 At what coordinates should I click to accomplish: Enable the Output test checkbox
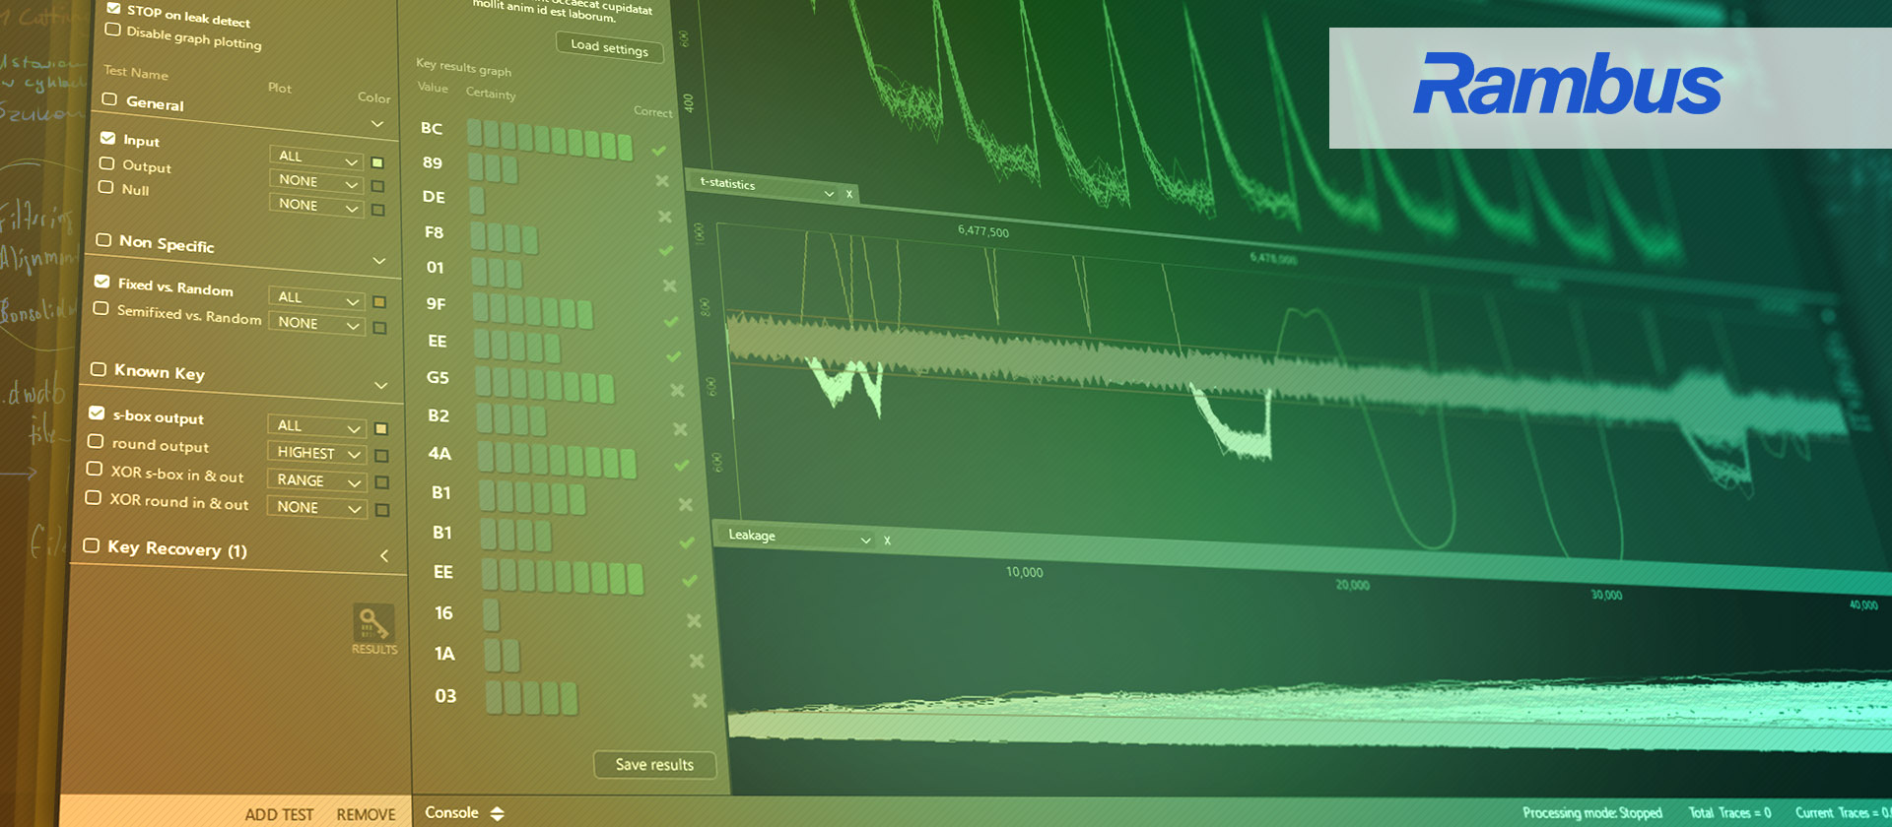(x=106, y=162)
